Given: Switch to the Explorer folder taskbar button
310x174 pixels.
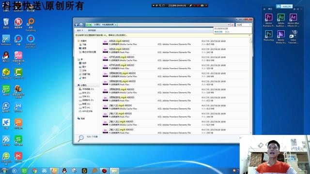Looking at the screenshot, I should pyautogui.click(x=114, y=171).
